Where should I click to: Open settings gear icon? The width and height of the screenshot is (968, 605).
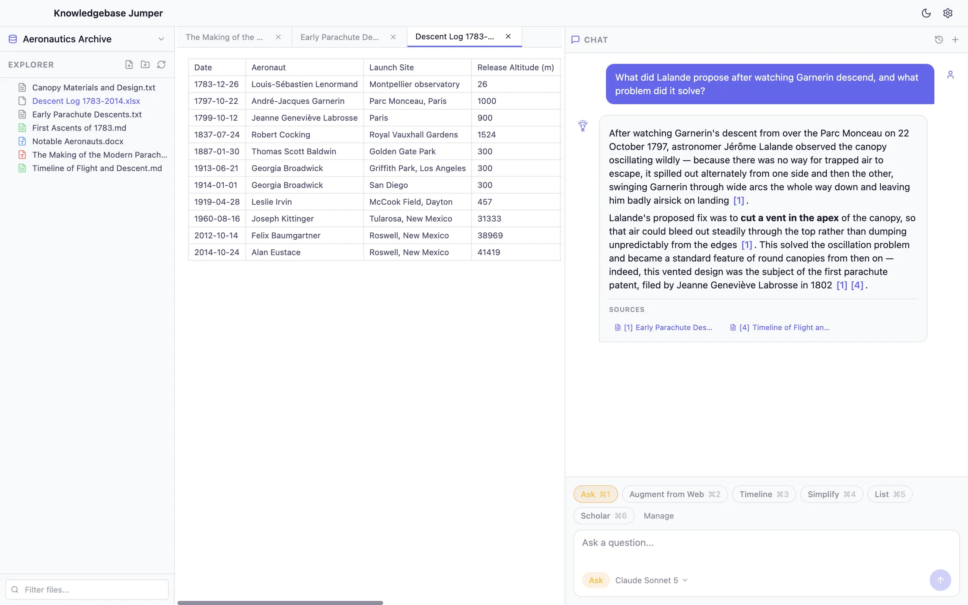pos(948,13)
